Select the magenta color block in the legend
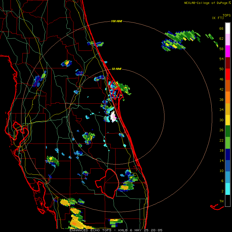 [228, 51]
